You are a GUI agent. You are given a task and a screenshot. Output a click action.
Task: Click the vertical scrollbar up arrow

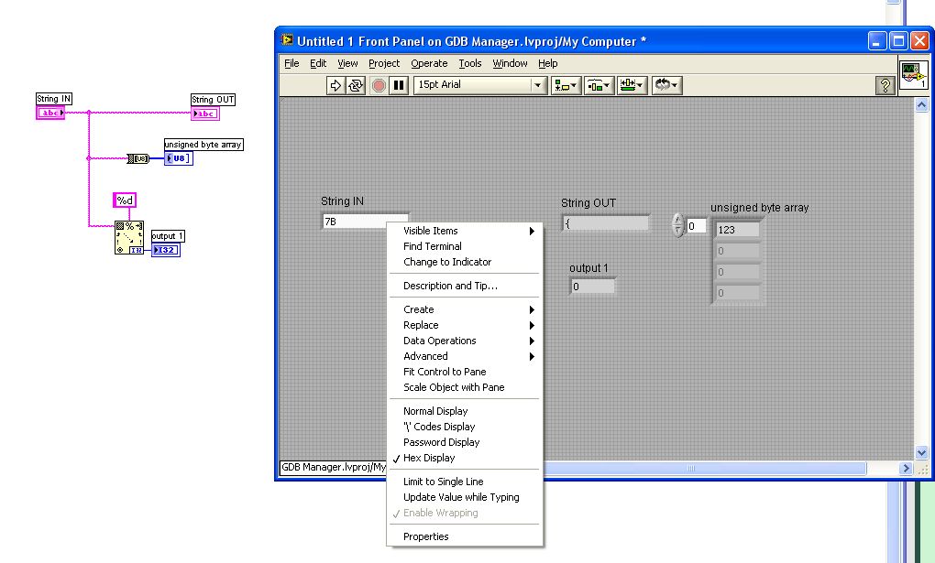click(x=921, y=105)
